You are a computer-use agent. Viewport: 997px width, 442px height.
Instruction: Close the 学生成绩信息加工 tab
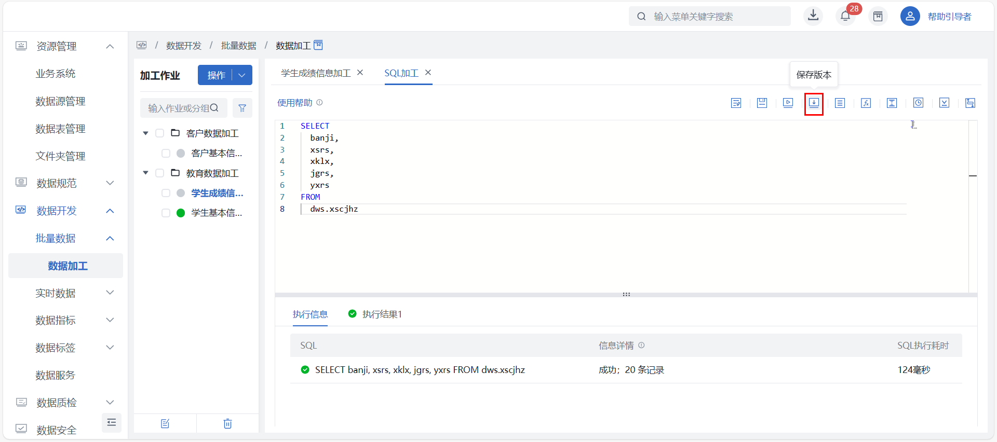[x=360, y=73]
